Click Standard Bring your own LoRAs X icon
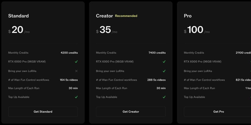Viewport: 251px width, 125px height. (x=76, y=71)
